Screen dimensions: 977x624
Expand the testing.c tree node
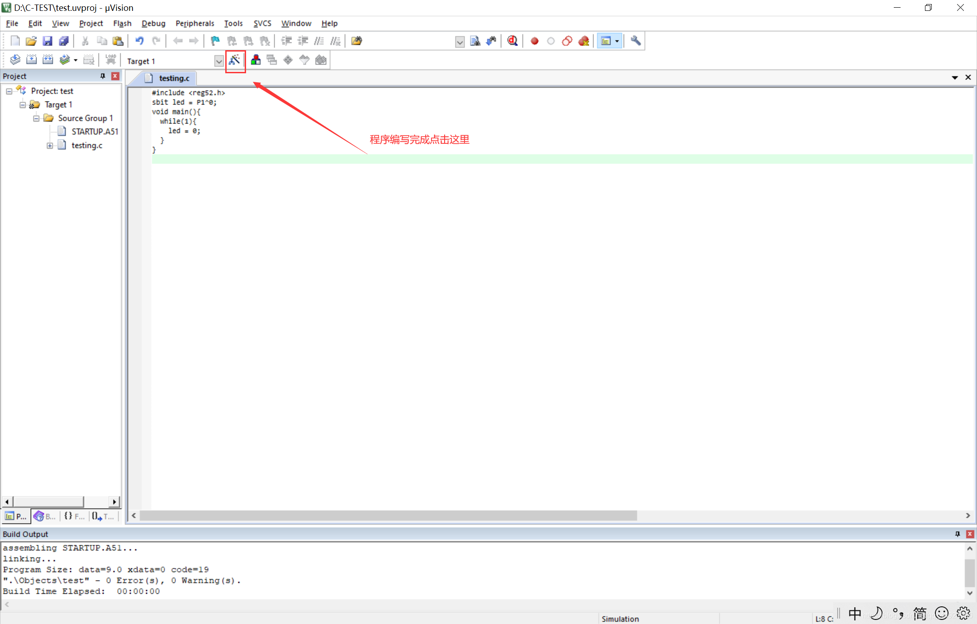(50, 146)
